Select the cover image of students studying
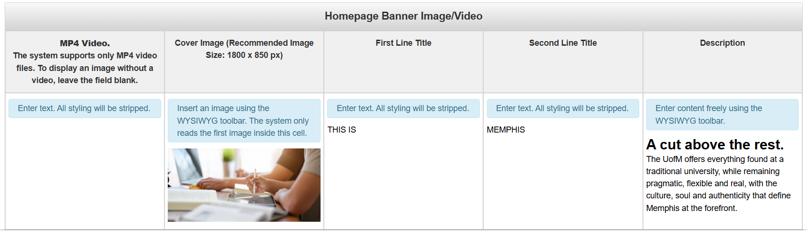The height and width of the screenshot is (232, 807). pyautogui.click(x=244, y=185)
